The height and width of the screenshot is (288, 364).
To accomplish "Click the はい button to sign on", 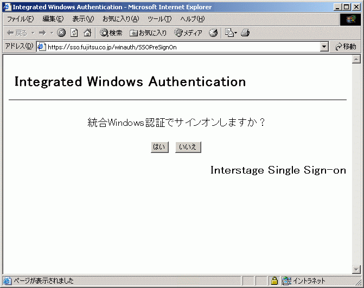I will [159, 147].
